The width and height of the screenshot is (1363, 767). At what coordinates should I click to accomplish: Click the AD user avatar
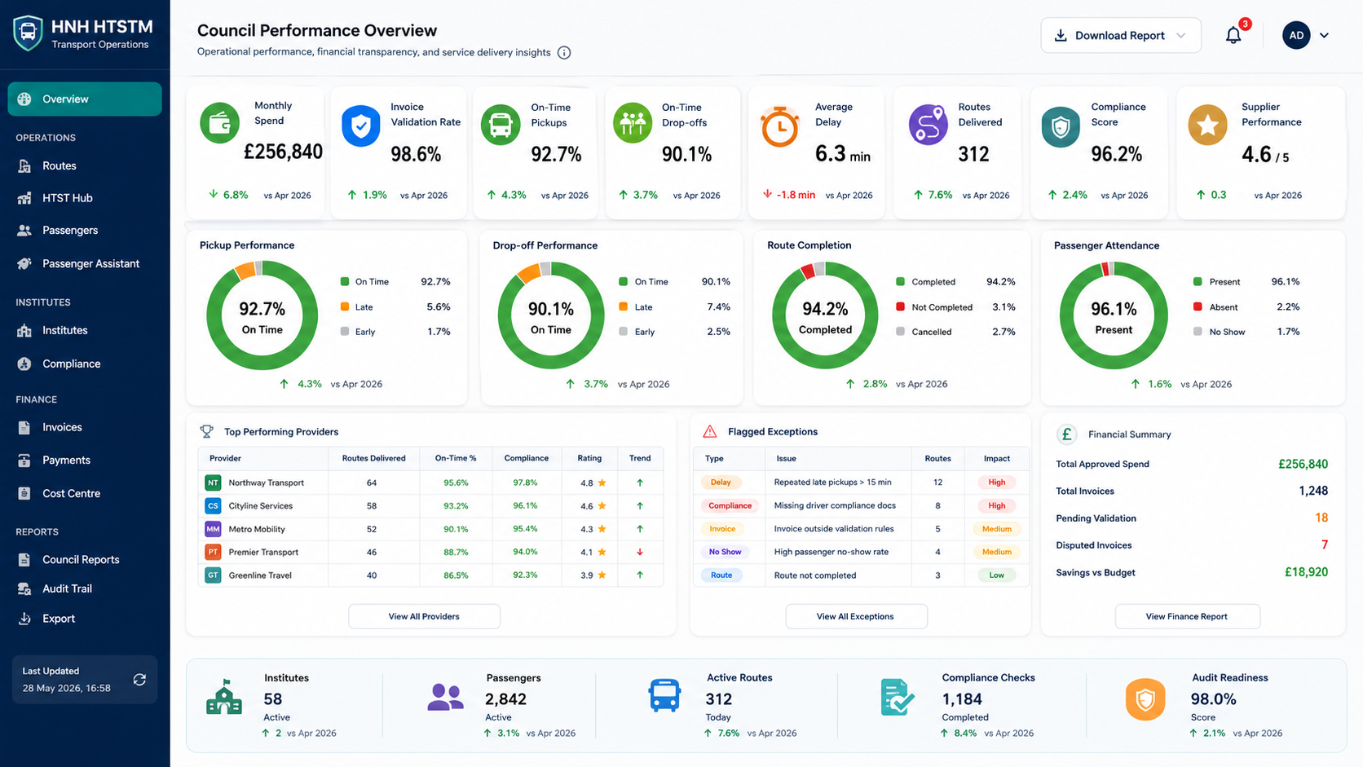1296,35
